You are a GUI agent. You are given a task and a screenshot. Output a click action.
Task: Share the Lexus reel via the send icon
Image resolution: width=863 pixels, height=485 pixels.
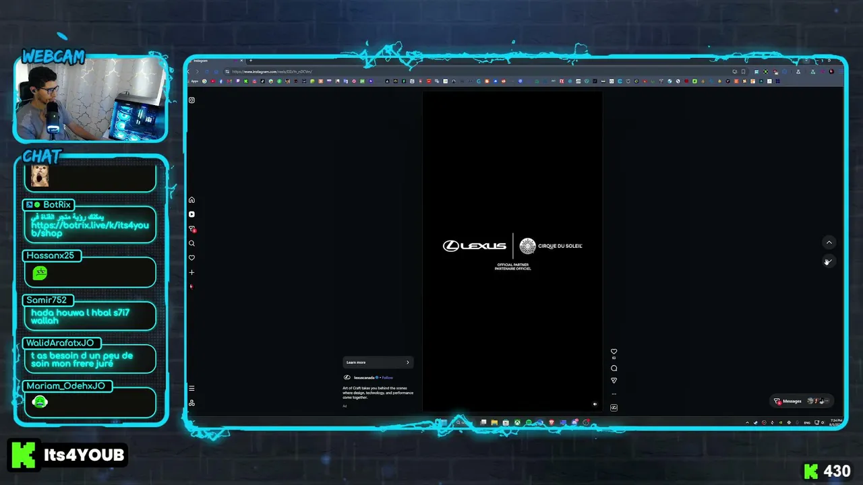(614, 381)
